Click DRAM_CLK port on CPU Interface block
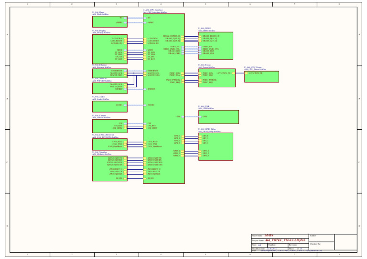367x259 pixels. pos(176,53)
